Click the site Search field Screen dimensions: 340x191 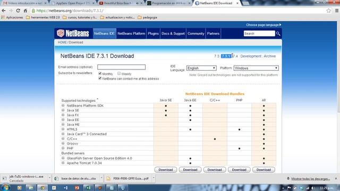[x=259, y=33]
